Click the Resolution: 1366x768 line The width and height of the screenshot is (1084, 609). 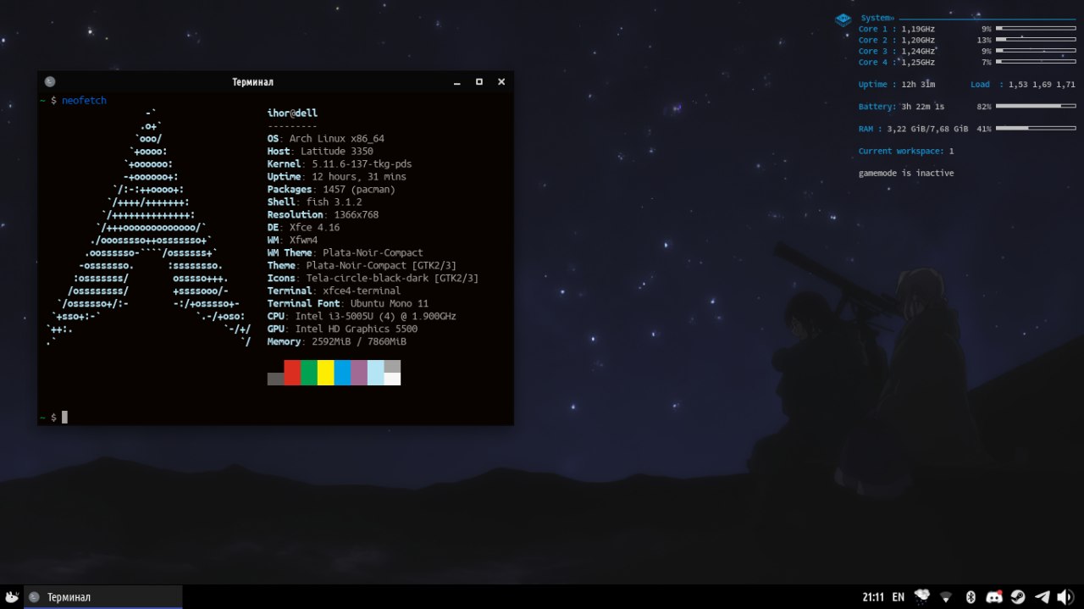pos(323,214)
